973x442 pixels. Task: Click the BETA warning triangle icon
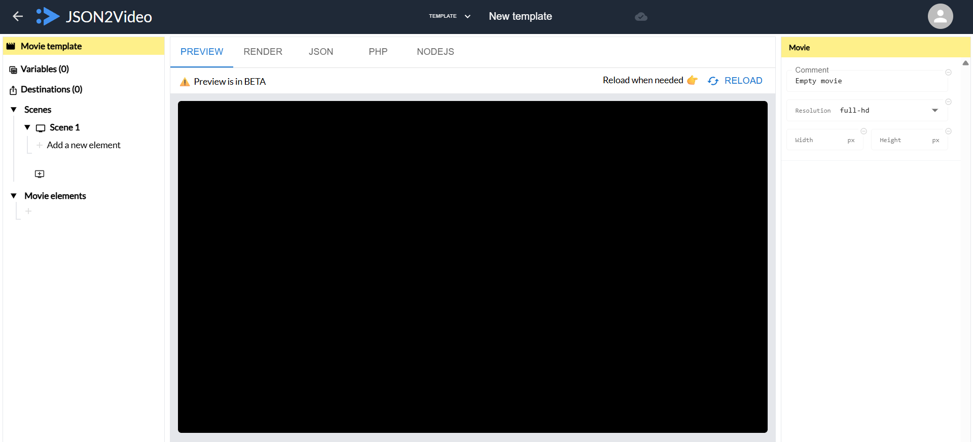click(x=185, y=82)
